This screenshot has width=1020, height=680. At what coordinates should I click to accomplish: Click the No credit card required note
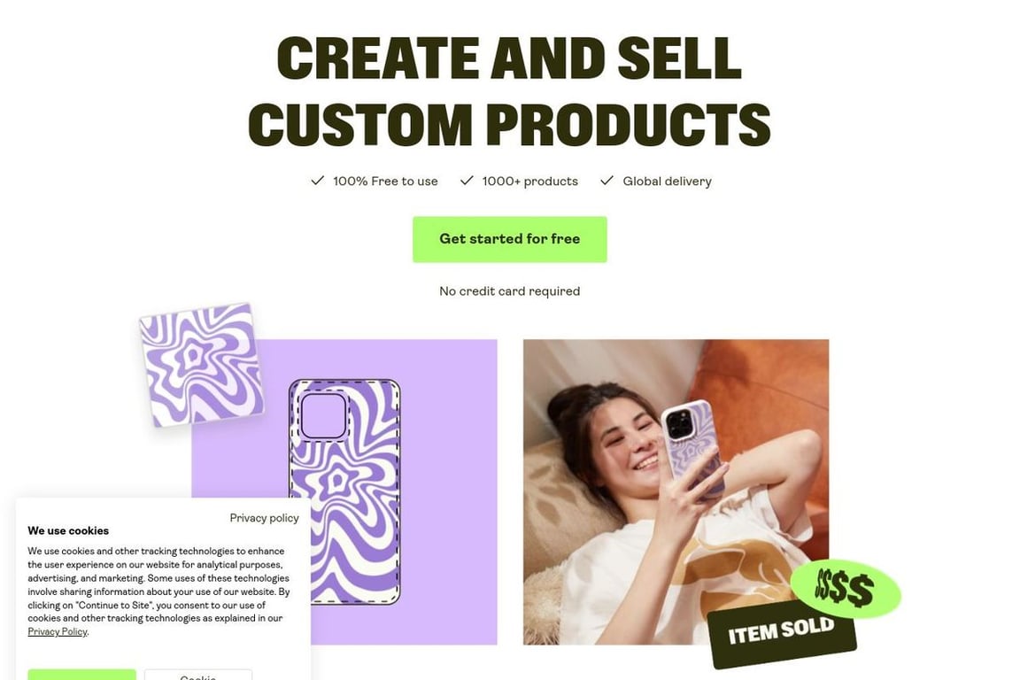pos(509,291)
